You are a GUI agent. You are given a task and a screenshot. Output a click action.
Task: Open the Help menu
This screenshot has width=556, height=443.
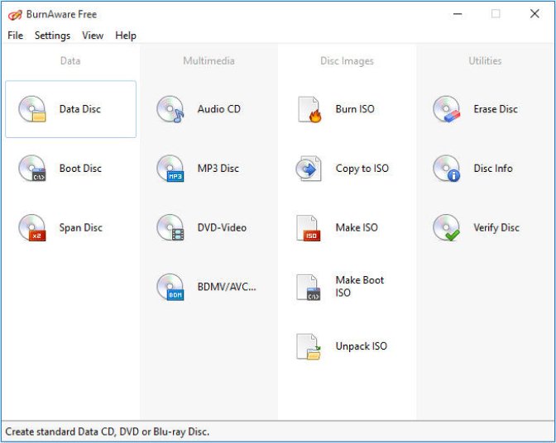click(x=126, y=36)
